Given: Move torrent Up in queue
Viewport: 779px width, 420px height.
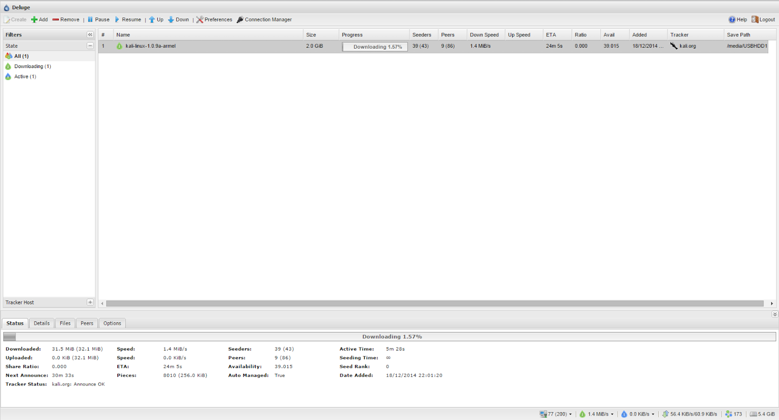Looking at the screenshot, I should [x=156, y=19].
